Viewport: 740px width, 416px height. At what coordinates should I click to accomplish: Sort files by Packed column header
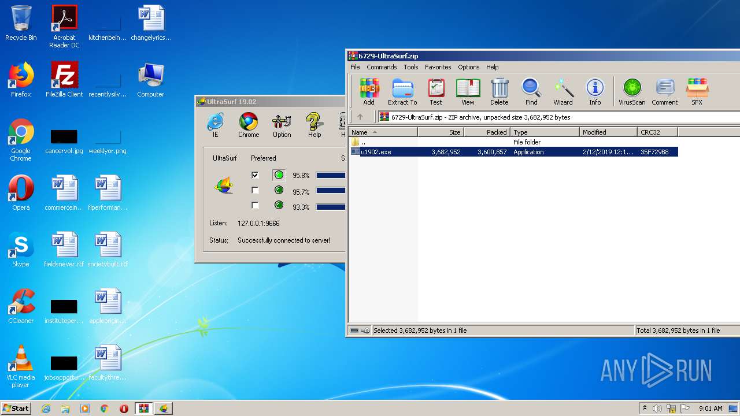pyautogui.click(x=487, y=132)
